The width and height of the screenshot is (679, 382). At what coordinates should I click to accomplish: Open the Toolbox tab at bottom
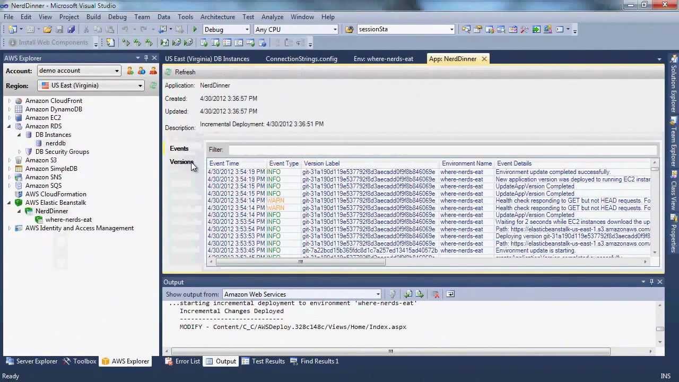(80, 361)
